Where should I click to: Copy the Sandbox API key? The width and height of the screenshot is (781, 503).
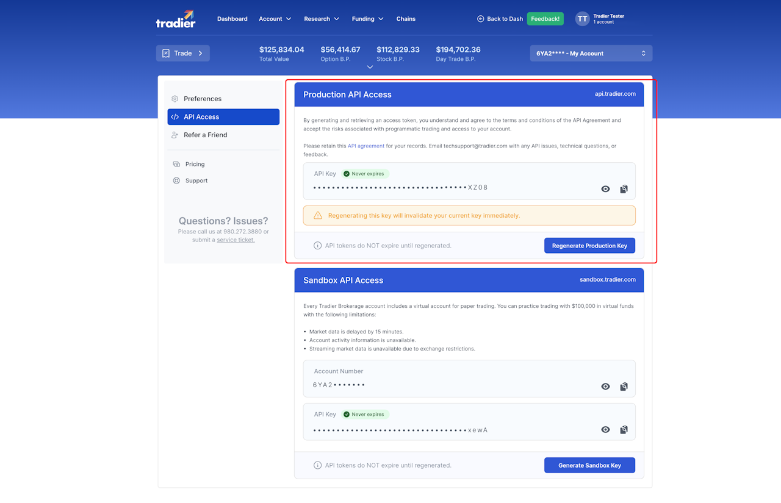tap(624, 430)
